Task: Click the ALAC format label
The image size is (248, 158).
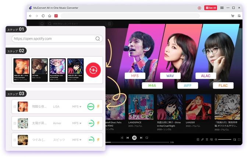Action: click(x=206, y=76)
